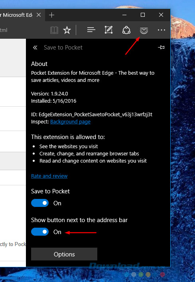Close the Edge window

[161, 15]
